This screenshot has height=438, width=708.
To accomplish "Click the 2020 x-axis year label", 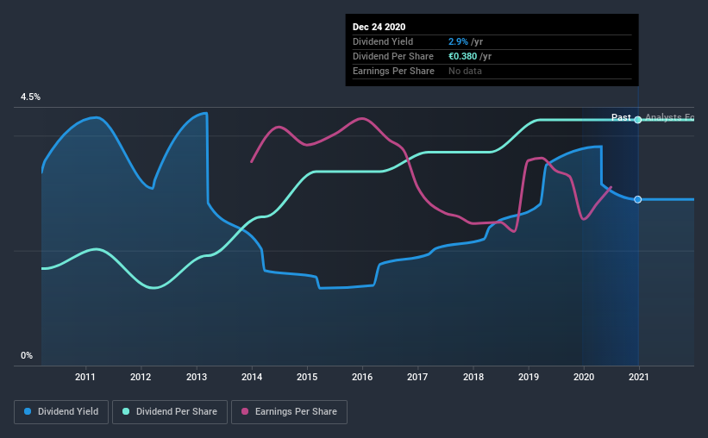I will click(x=584, y=377).
